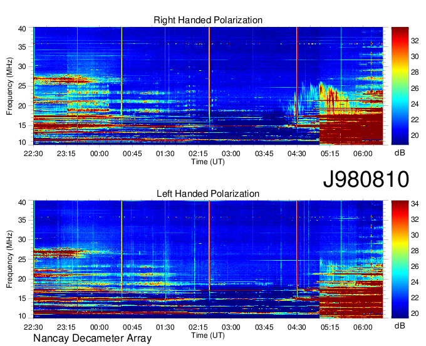
Task: Click the Left Handed plot's color scale bar
Action: pyautogui.click(x=400, y=259)
